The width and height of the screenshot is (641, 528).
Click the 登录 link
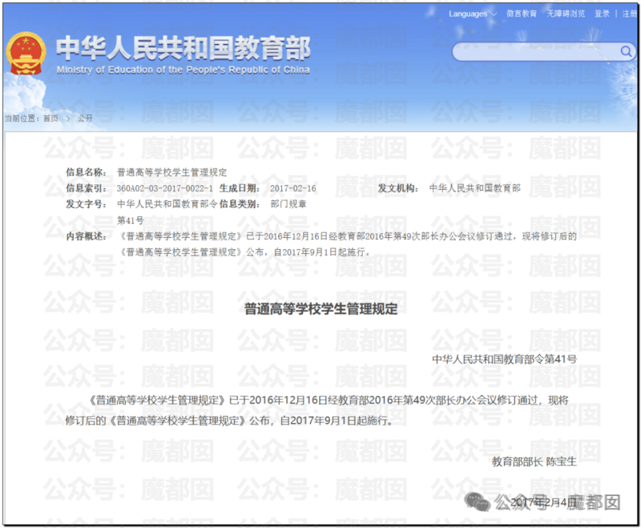pos(603,14)
